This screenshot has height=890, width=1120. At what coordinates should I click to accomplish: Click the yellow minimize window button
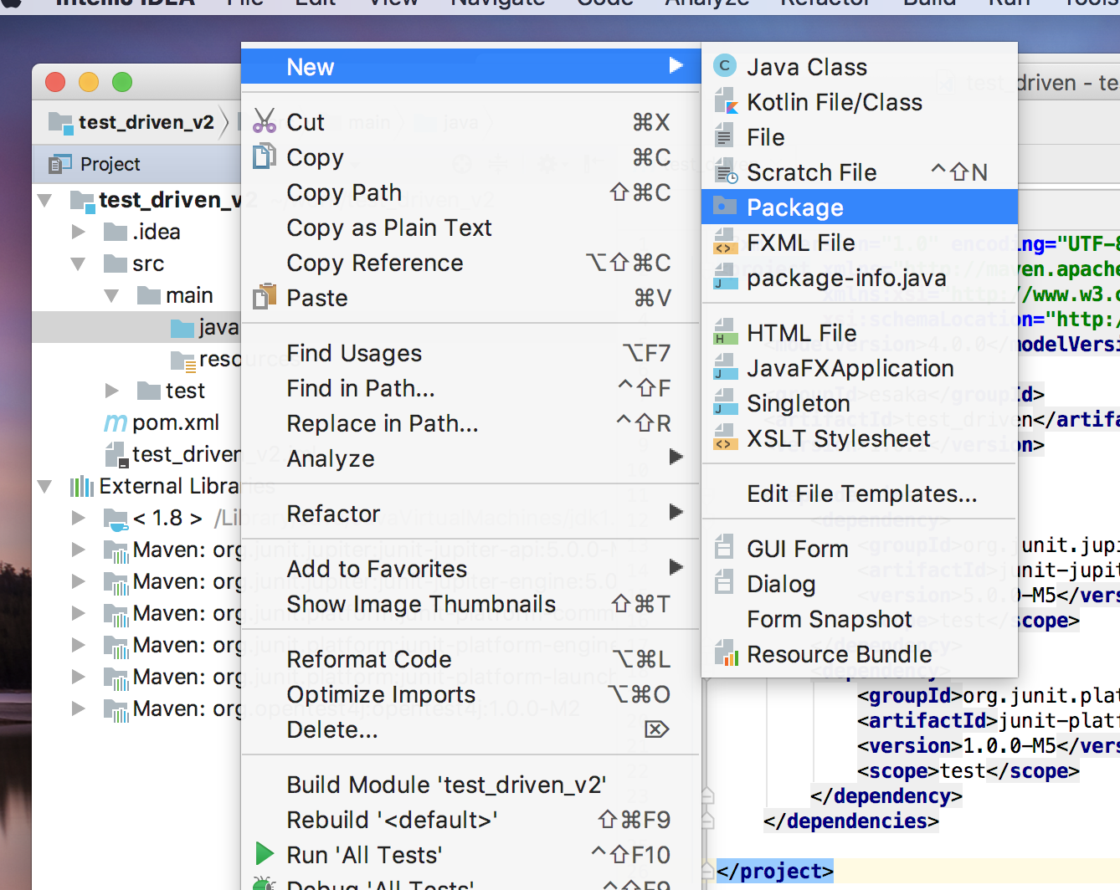[x=89, y=82]
